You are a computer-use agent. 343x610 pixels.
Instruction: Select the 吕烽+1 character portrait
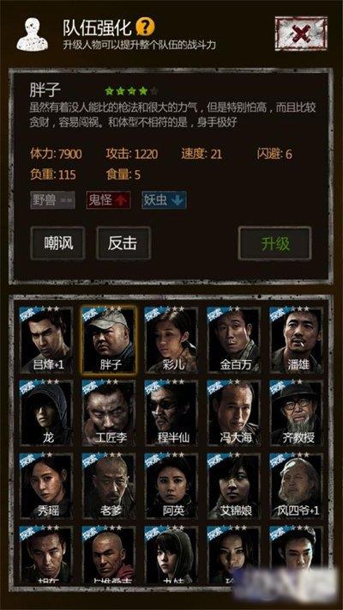click(46, 340)
